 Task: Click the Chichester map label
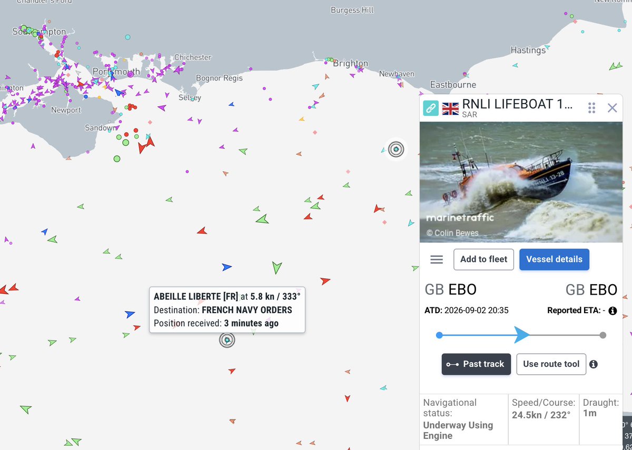tap(193, 57)
